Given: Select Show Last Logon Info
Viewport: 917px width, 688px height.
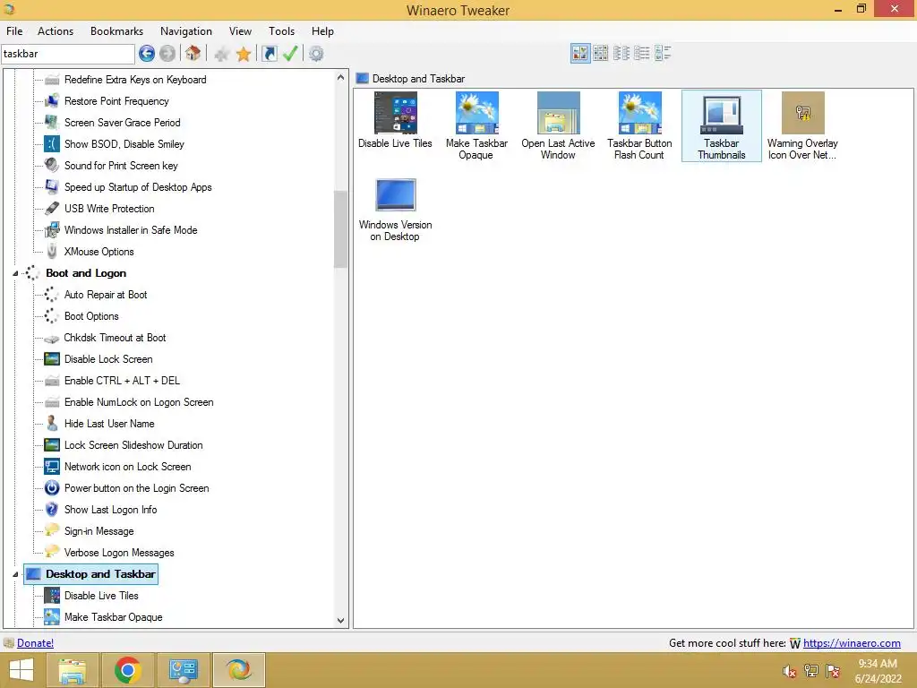Looking at the screenshot, I should coord(110,510).
